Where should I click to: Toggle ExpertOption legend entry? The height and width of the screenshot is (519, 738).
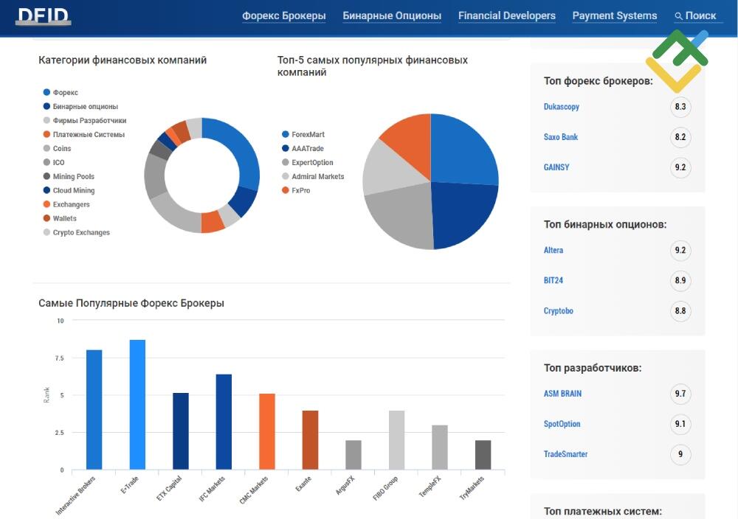[x=307, y=163]
